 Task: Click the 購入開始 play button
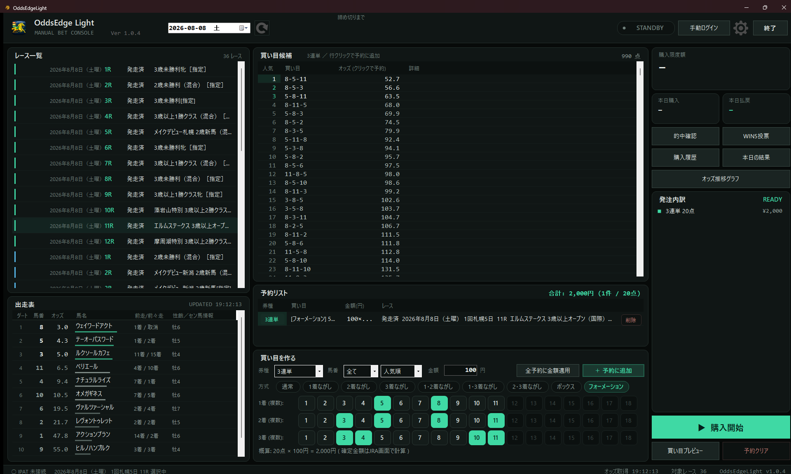pyautogui.click(x=721, y=427)
